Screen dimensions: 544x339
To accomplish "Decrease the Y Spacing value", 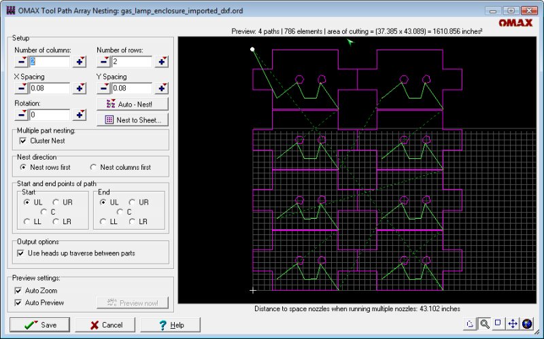I will [x=103, y=88].
